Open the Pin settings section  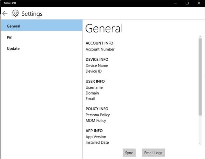[41, 37]
